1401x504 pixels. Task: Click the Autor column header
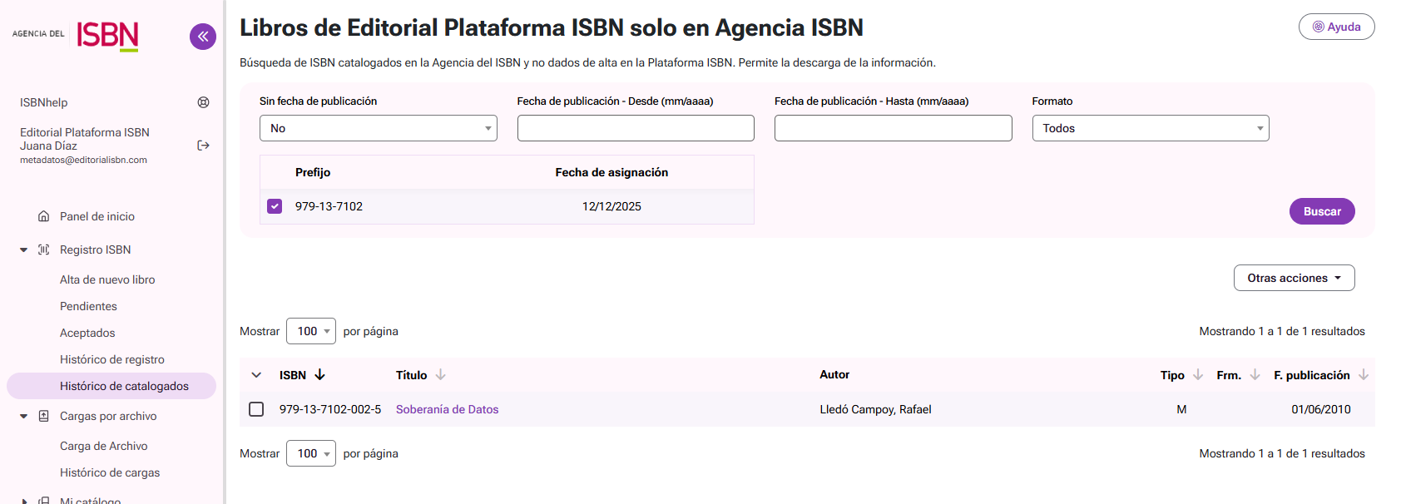(x=834, y=375)
